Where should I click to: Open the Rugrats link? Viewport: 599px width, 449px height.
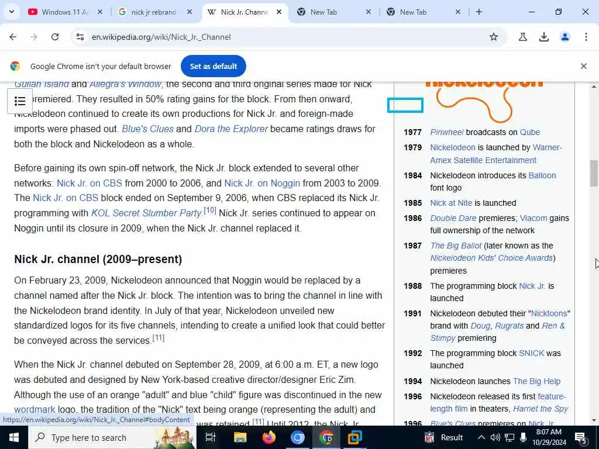coord(510,326)
